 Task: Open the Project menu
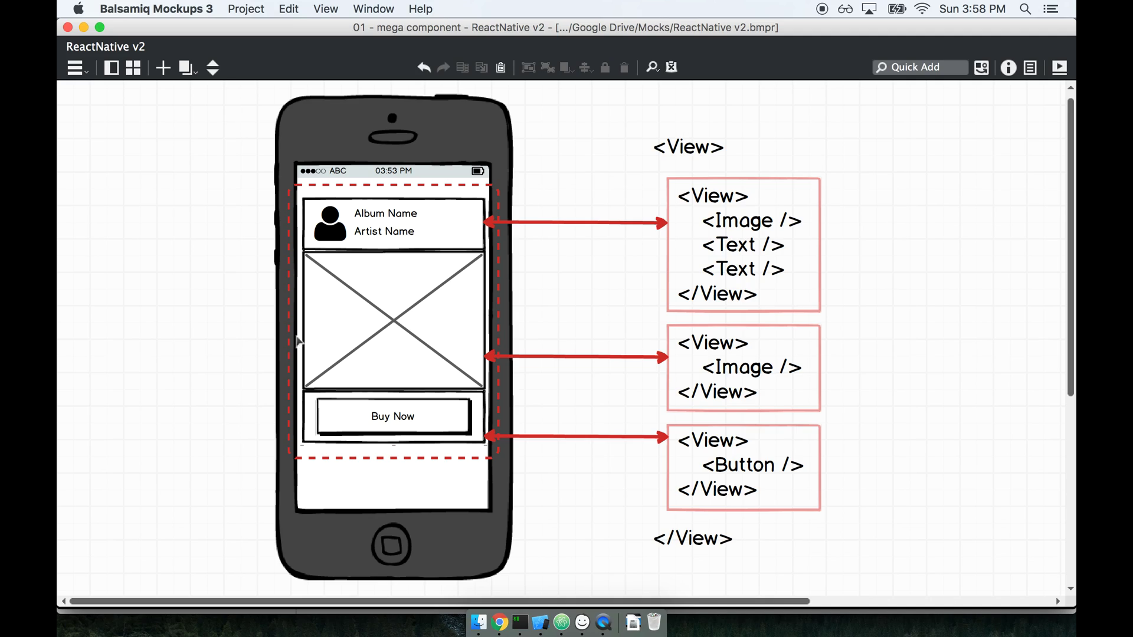pos(246,9)
